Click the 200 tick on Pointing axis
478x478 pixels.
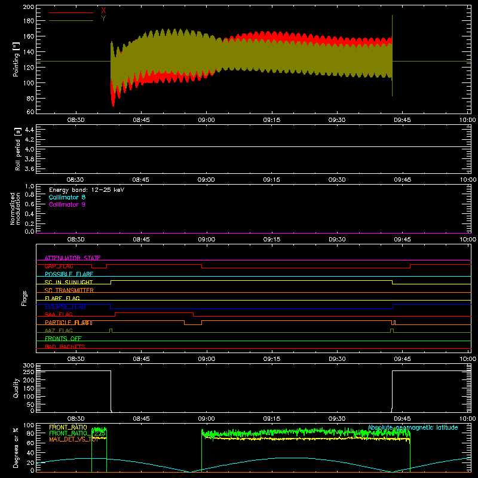(x=28, y=7)
